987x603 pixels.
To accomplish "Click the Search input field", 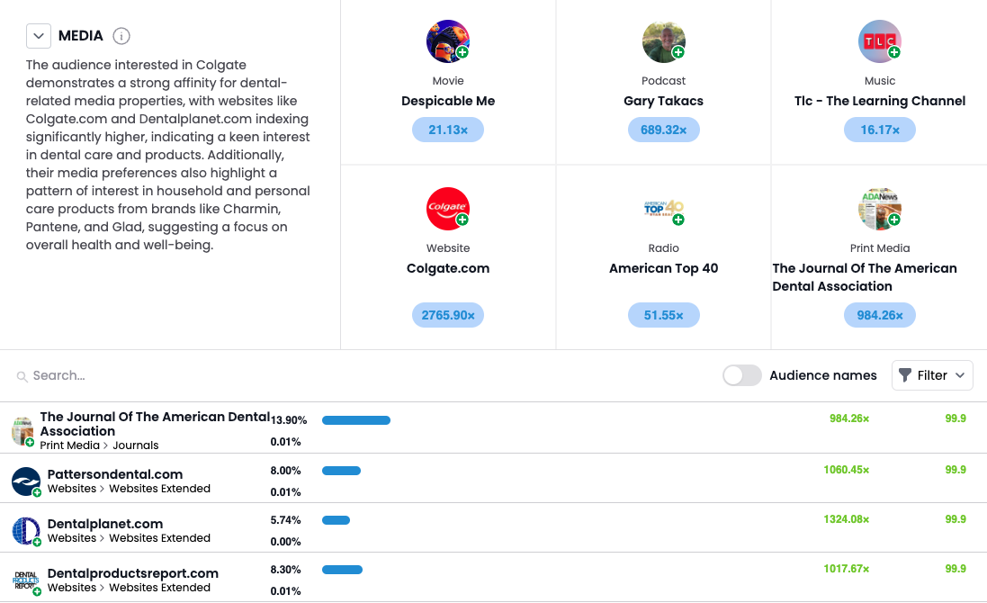I will pyautogui.click(x=180, y=375).
